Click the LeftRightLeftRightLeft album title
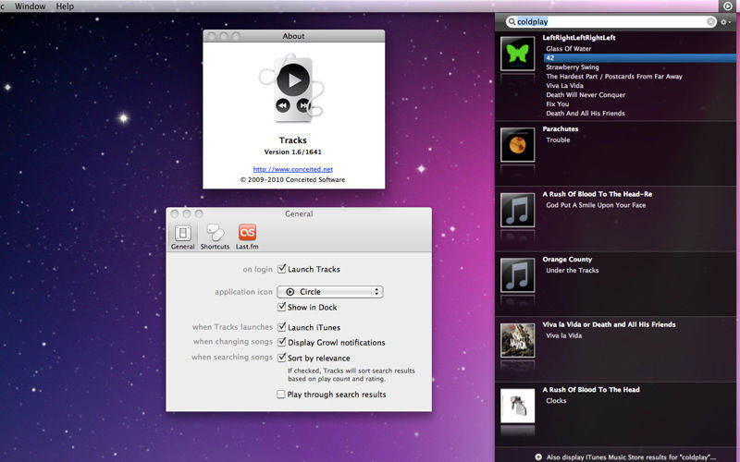This screenshot has width=740, height=462. click(x=579, y=38)
